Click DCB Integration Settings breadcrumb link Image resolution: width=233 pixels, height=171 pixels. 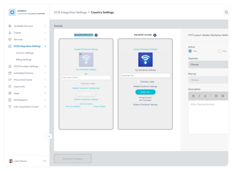point(70,13)
